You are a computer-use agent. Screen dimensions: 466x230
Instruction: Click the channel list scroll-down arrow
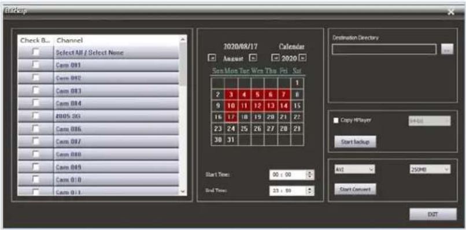[183, 192]
